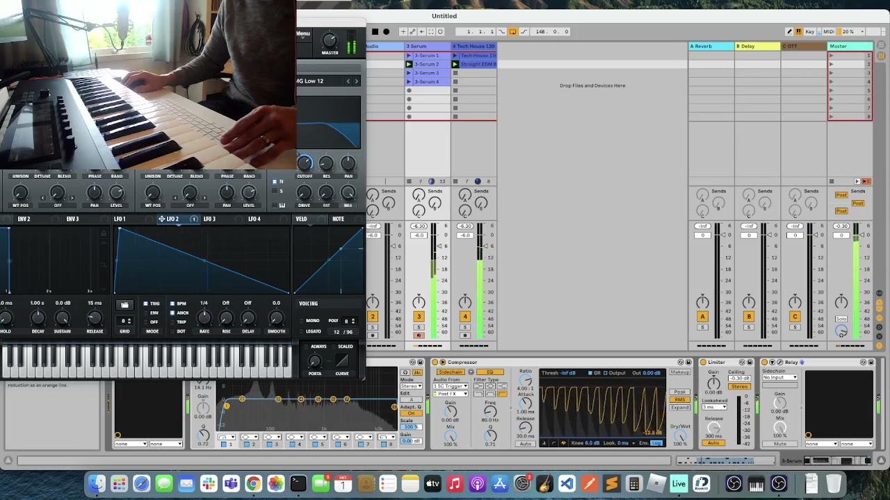Open the zoom percentage dropdown arrow

[861, 31]
